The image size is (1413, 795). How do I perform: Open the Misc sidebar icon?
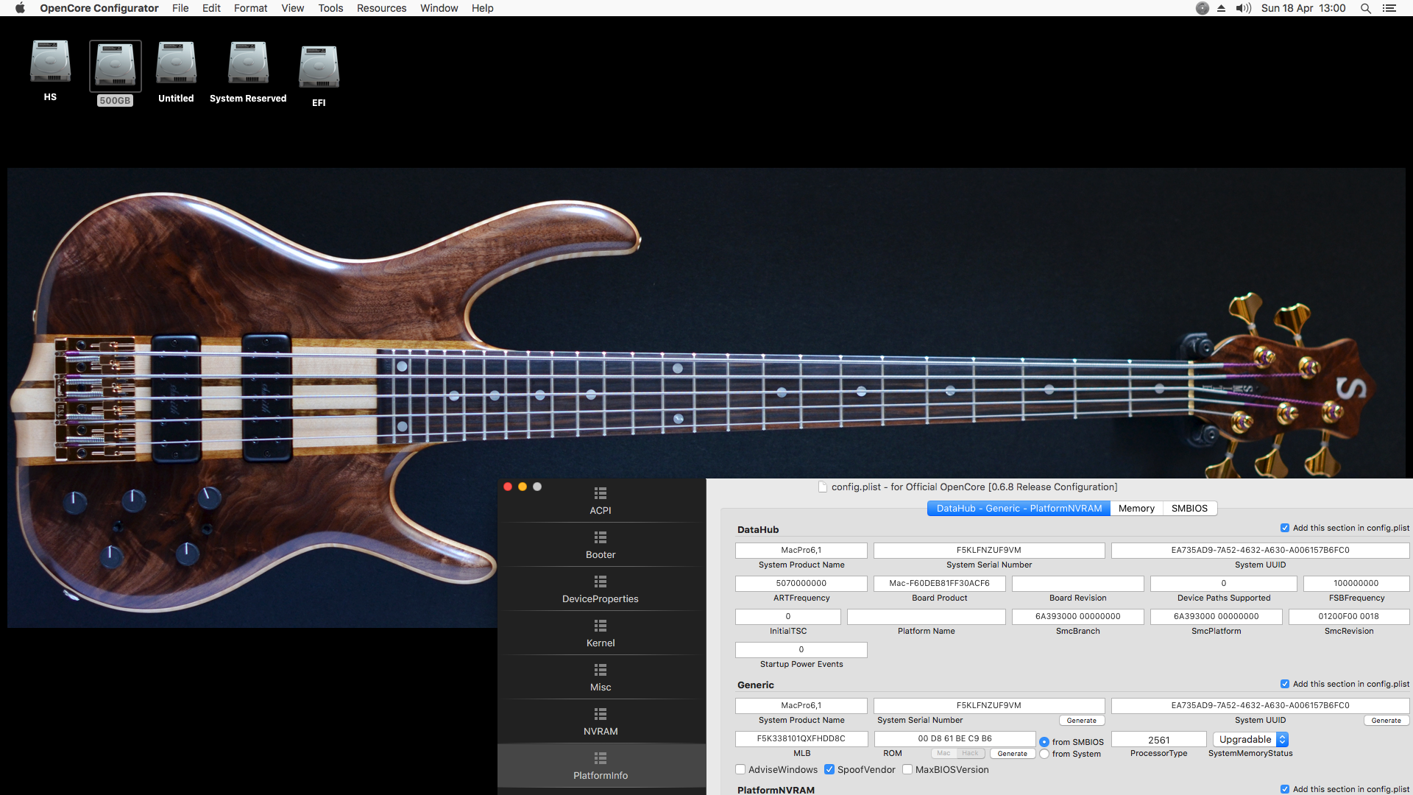click(601, 671)
